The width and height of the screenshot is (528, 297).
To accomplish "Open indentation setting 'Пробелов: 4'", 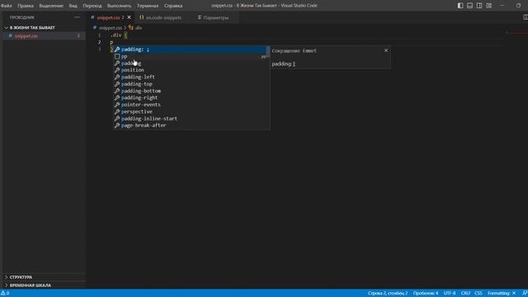I will (x=426, y=294).
